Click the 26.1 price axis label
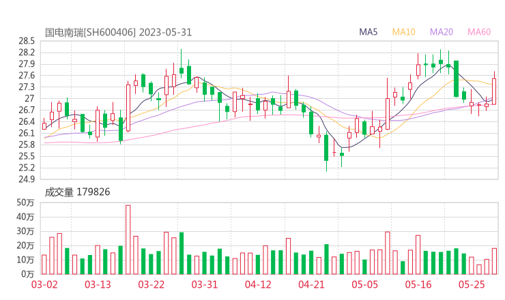Screen dimensions: 505x300 (x=27, y=133)
